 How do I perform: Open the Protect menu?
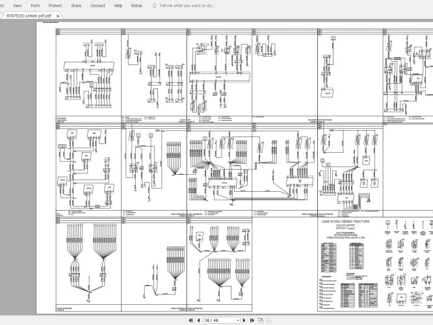coord(55,5)
